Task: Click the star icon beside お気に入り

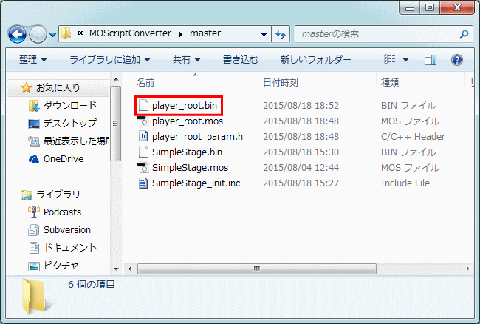Action: tap(27, 88)
